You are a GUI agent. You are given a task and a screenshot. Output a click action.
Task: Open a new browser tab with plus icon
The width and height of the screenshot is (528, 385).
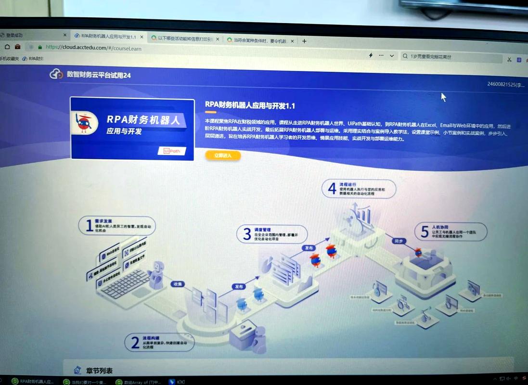coord(304,41)
